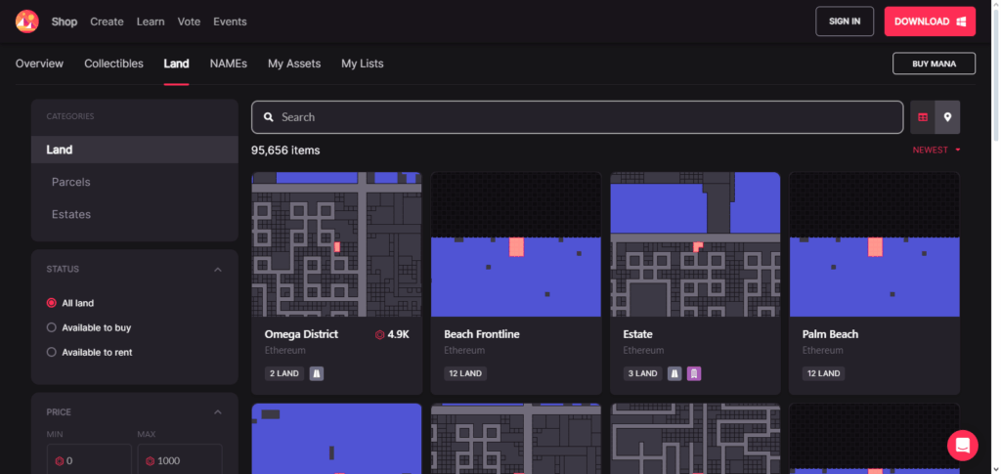Open the My Assets tab
Screen dimensions: 1001x474
(x=294, y=64)
